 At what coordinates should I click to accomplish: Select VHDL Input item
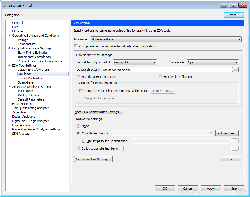tap(26, 91)
